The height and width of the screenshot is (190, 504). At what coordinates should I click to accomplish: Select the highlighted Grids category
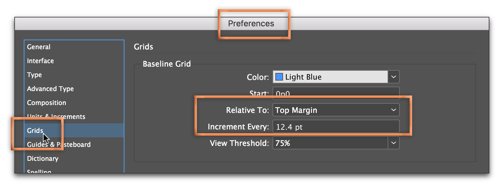coord(35,131)
